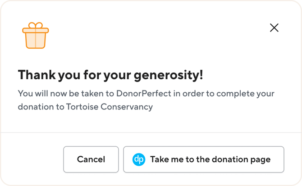Click the blank dialog space left of Cancel

tap(32, 159)
